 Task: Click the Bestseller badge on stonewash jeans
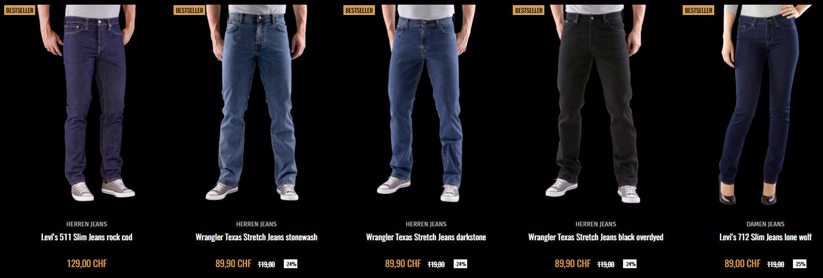[190, 10]
